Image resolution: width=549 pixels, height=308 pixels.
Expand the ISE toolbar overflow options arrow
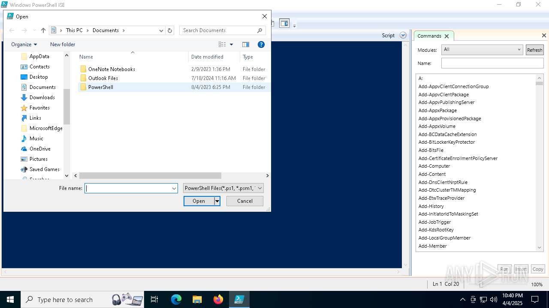(x=295, y=26)
